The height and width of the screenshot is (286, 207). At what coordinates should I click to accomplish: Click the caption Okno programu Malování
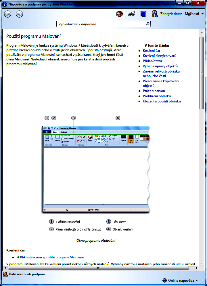(x=96, y=241)
